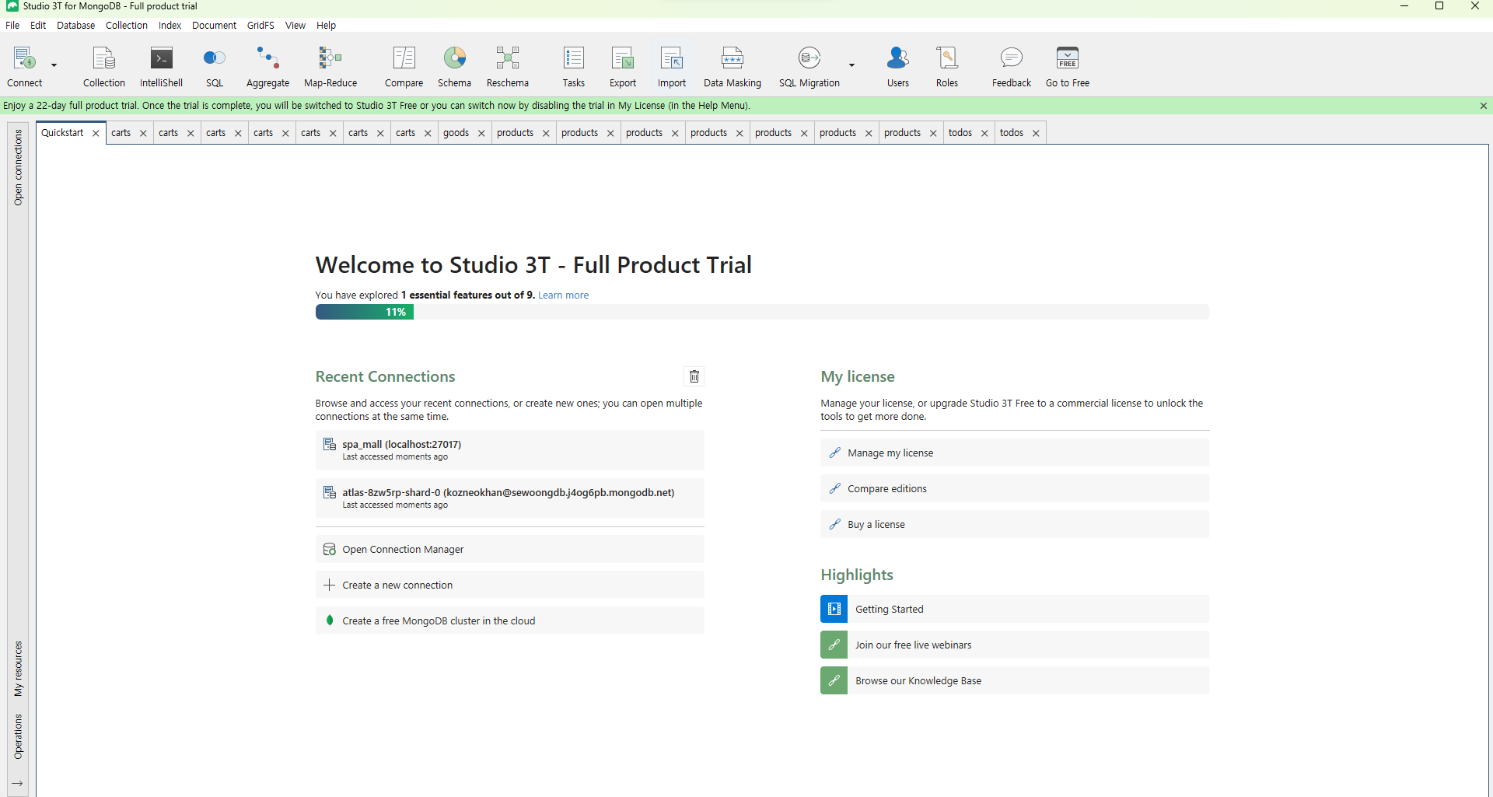
Task: Expand the Connect dropdown arrow
Action: [x=54, y=65]
